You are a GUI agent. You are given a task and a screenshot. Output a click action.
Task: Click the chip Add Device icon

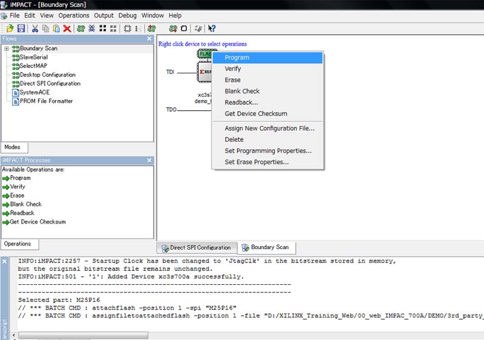click(x=127, y=28)
